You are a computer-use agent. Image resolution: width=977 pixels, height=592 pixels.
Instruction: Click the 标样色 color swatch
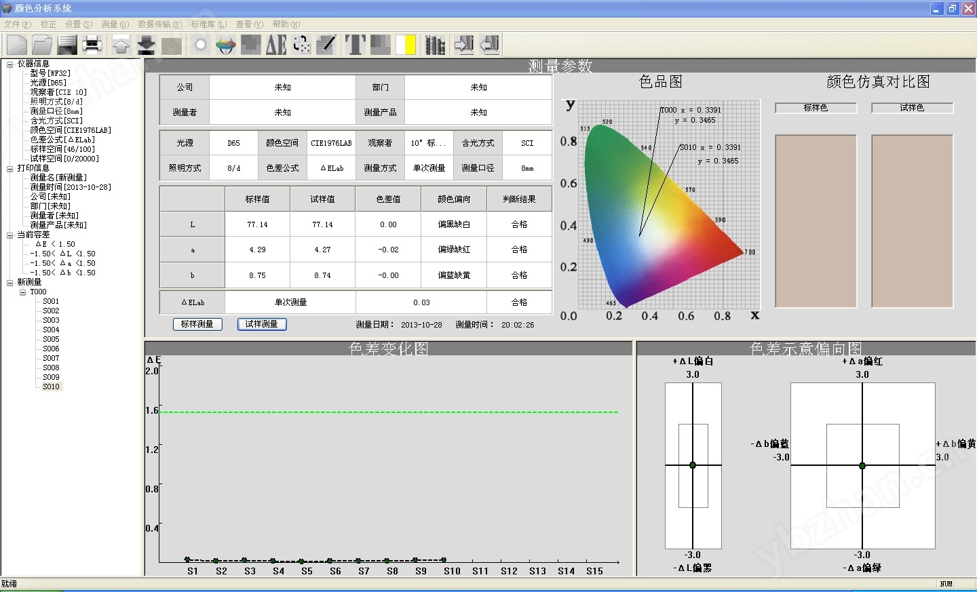pos(816,220)
